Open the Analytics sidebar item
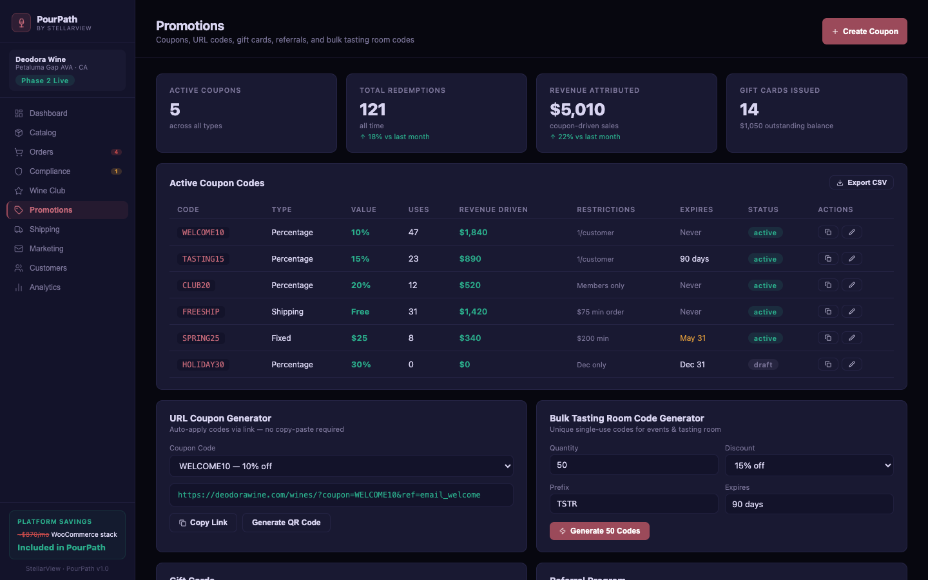The width and height of the screenshot is (928, 580). (x=44, y=287)
